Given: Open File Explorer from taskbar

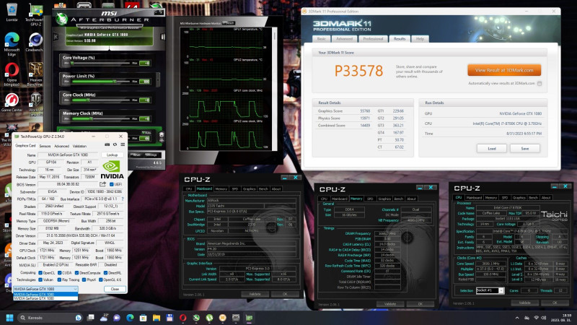Looking at the screenshot, I should pyautogui.click(x=157, y=318).
